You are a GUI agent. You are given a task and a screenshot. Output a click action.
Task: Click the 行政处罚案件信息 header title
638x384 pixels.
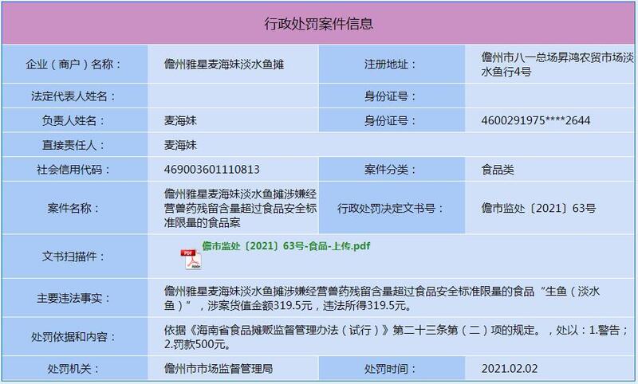[x=319, y=23]
